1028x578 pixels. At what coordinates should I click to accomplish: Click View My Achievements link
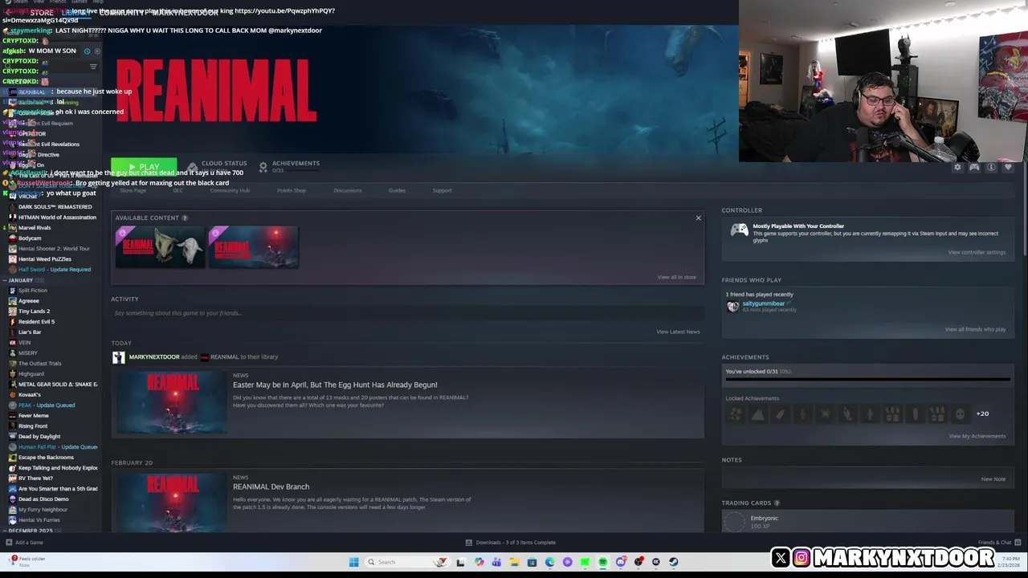click(977, 436)
